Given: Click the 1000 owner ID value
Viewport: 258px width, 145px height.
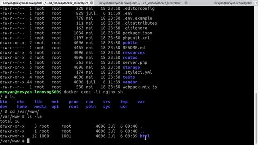Looking at the screenshot, I should click(x=44, y=136).
